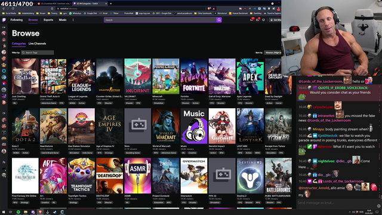
Task: Open the notifications inbox icon
Action: click(257, 20)
